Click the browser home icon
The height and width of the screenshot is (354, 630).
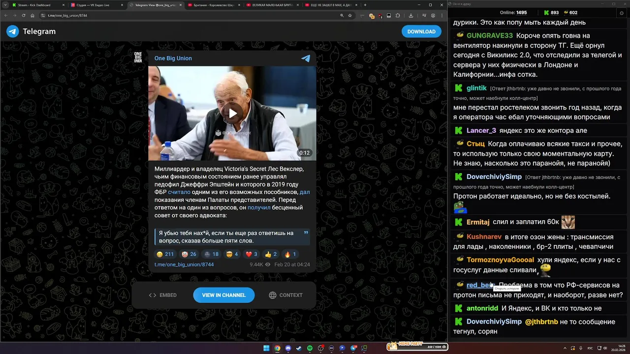pyautogui.click(x=32, y=15)
